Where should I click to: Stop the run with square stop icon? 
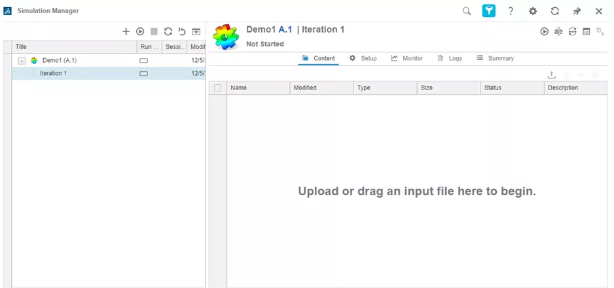click(154, 31)
